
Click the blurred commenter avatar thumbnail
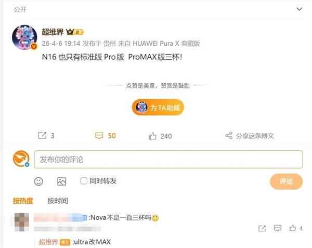(x=21, y=222)
